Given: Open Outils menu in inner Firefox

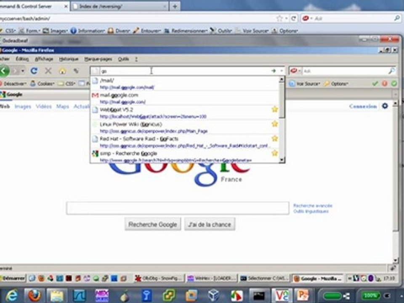Looking at the screenshot, I should pos(123,59).
